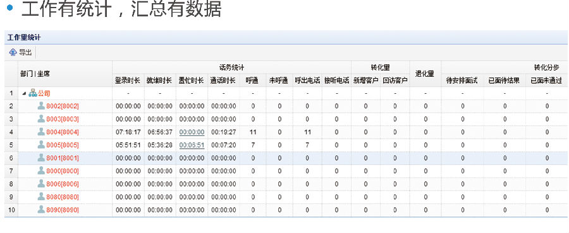
Task: Click user icon for agent 8002[8002]
Action: [41, 106]
